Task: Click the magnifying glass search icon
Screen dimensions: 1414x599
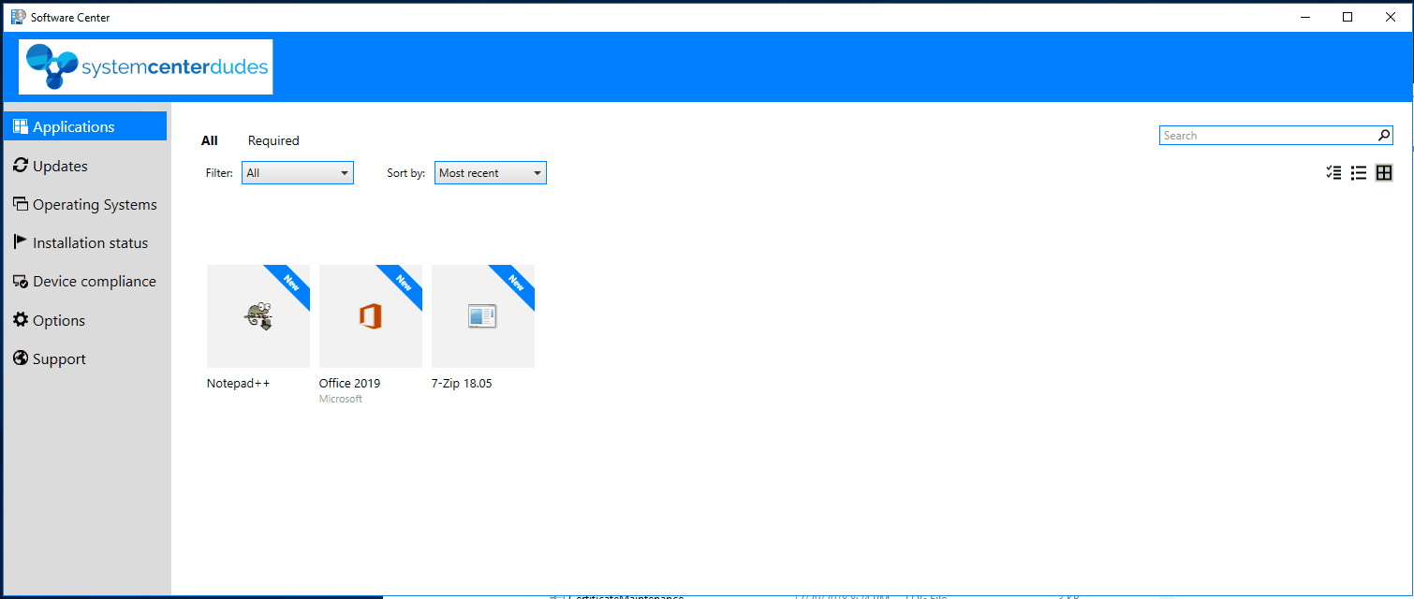Action: [1384, 136]
